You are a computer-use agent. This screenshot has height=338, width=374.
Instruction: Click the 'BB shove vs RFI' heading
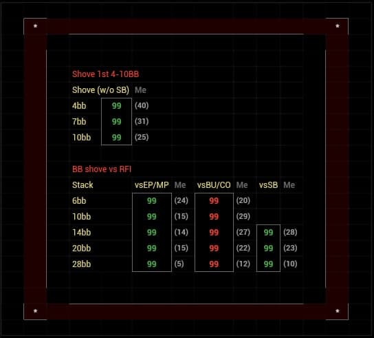coord(101,169)
